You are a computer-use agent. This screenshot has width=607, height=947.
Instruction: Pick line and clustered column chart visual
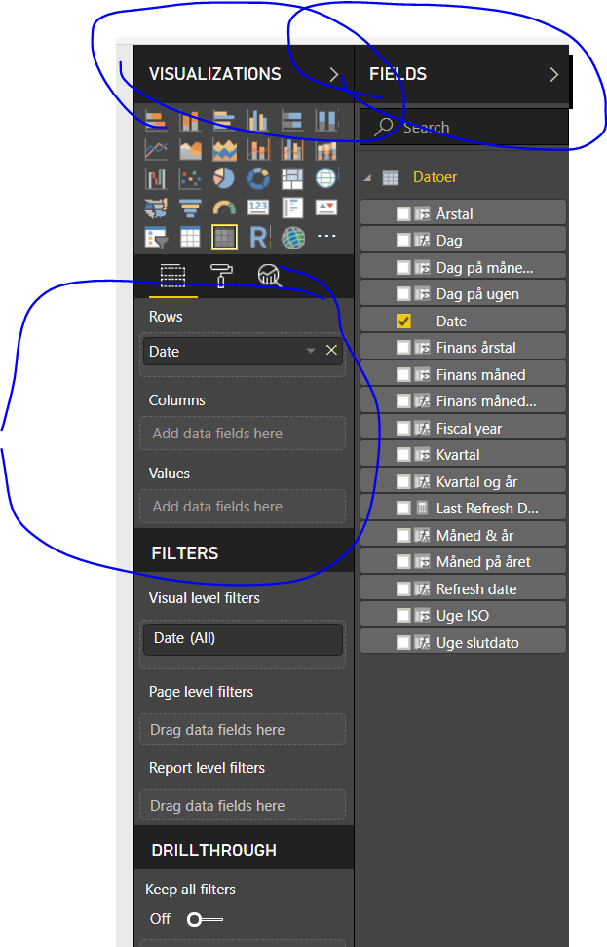click(x=292, y=149)
